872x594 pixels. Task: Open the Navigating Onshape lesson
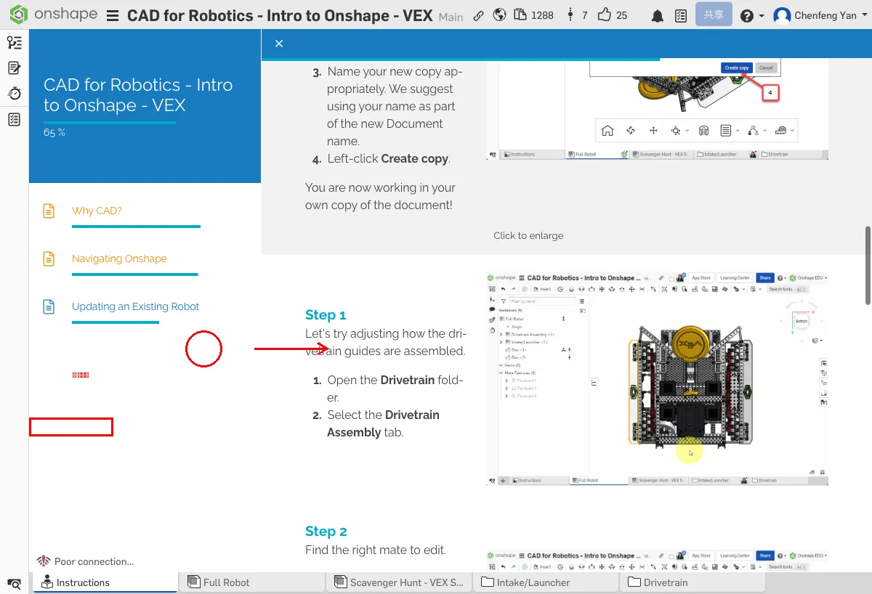pyautogui.click(x=119, y=259)
